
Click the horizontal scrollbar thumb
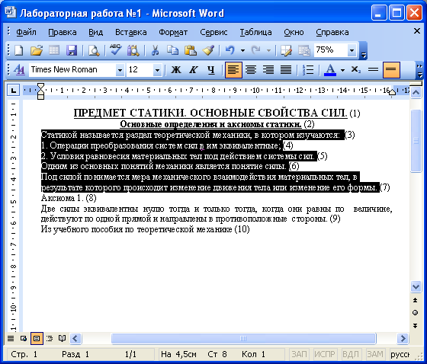(x=243, y=339)
